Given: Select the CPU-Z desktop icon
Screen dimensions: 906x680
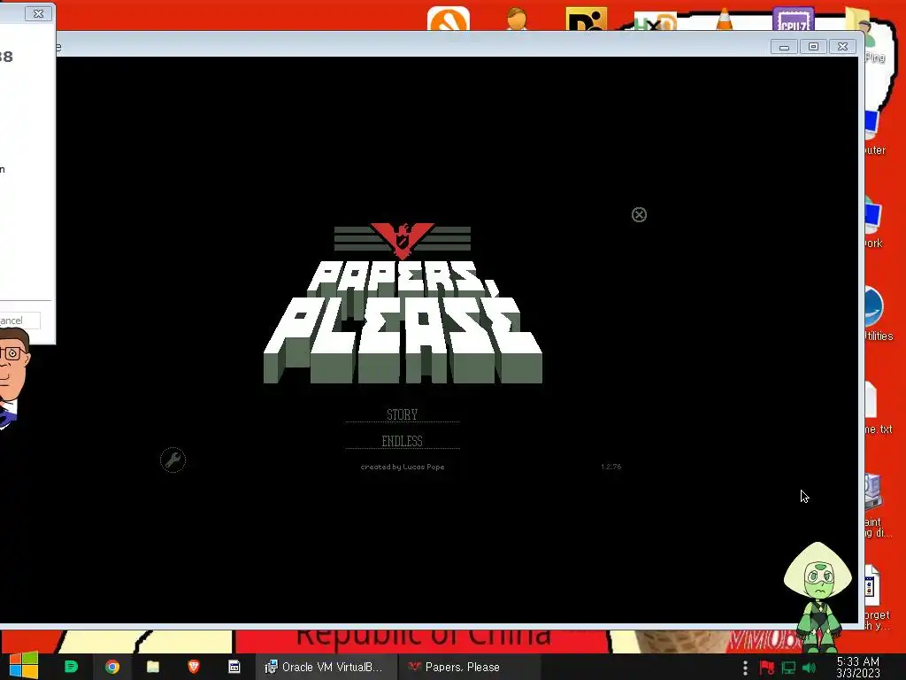Looking at the screenshot, I should (x=794, y=19).
